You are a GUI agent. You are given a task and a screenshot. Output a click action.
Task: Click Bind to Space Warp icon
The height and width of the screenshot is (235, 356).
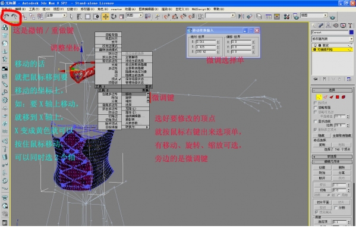[x=40, y=17]
